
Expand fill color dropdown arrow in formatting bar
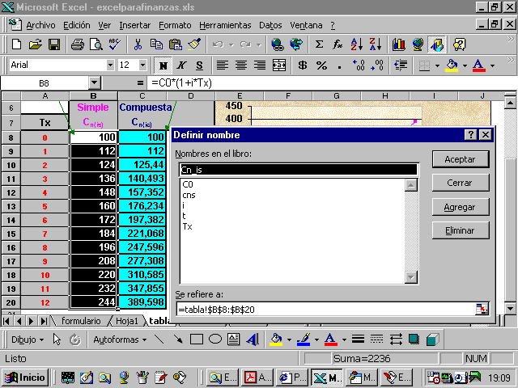pyautogui.click(x=465, y=65)
